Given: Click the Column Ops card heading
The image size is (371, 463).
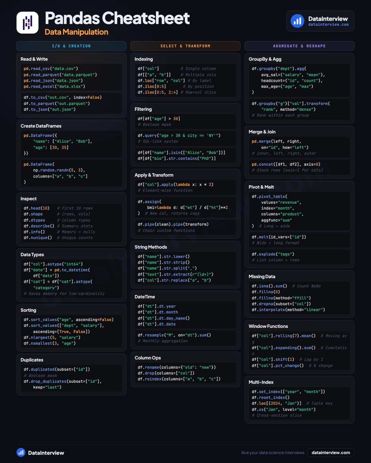Looking at the screenshot, I should coord(148,358).
